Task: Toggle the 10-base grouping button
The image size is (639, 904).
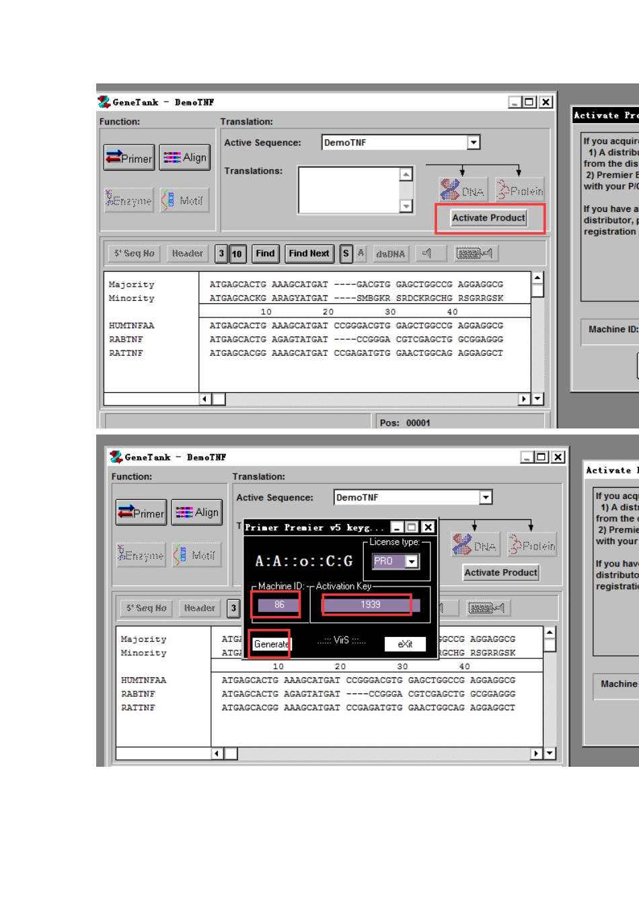Action: (237, 254)
